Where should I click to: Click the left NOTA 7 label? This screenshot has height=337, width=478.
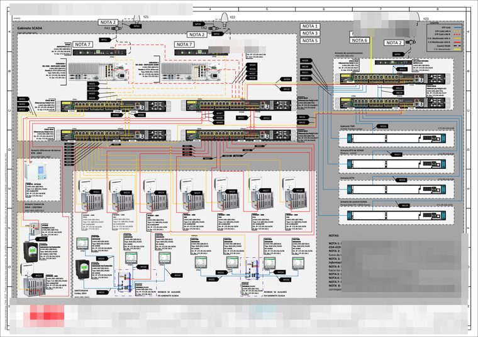82,45
